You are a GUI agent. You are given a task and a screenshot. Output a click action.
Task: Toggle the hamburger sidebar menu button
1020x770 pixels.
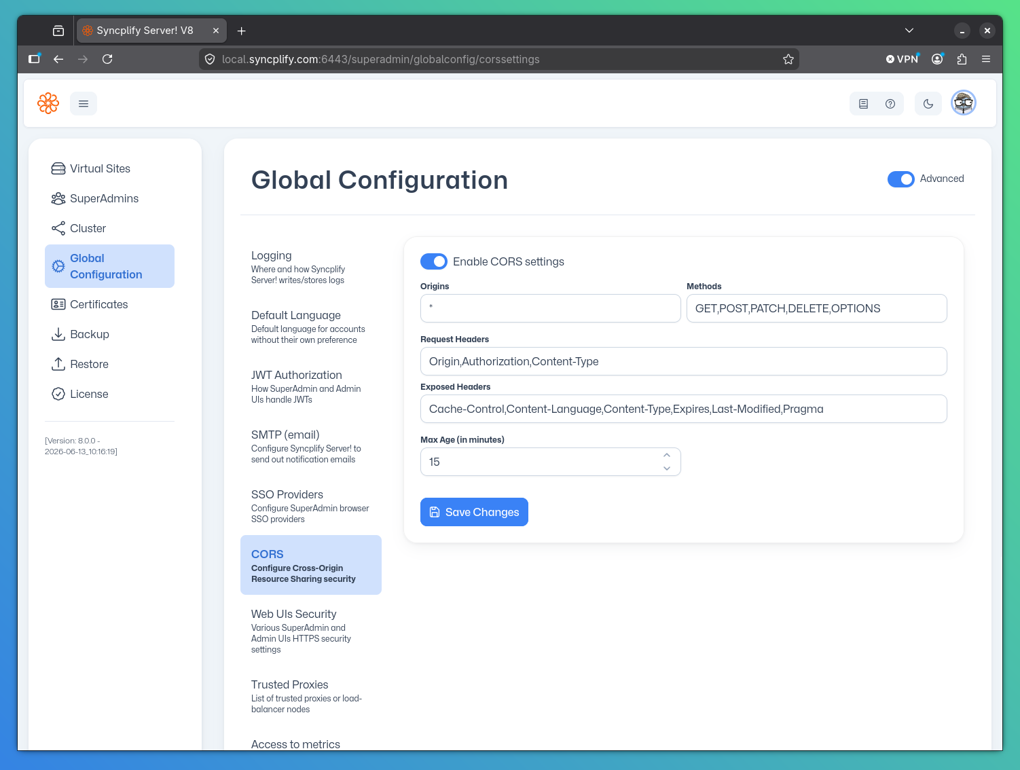(x=84, y=103)
